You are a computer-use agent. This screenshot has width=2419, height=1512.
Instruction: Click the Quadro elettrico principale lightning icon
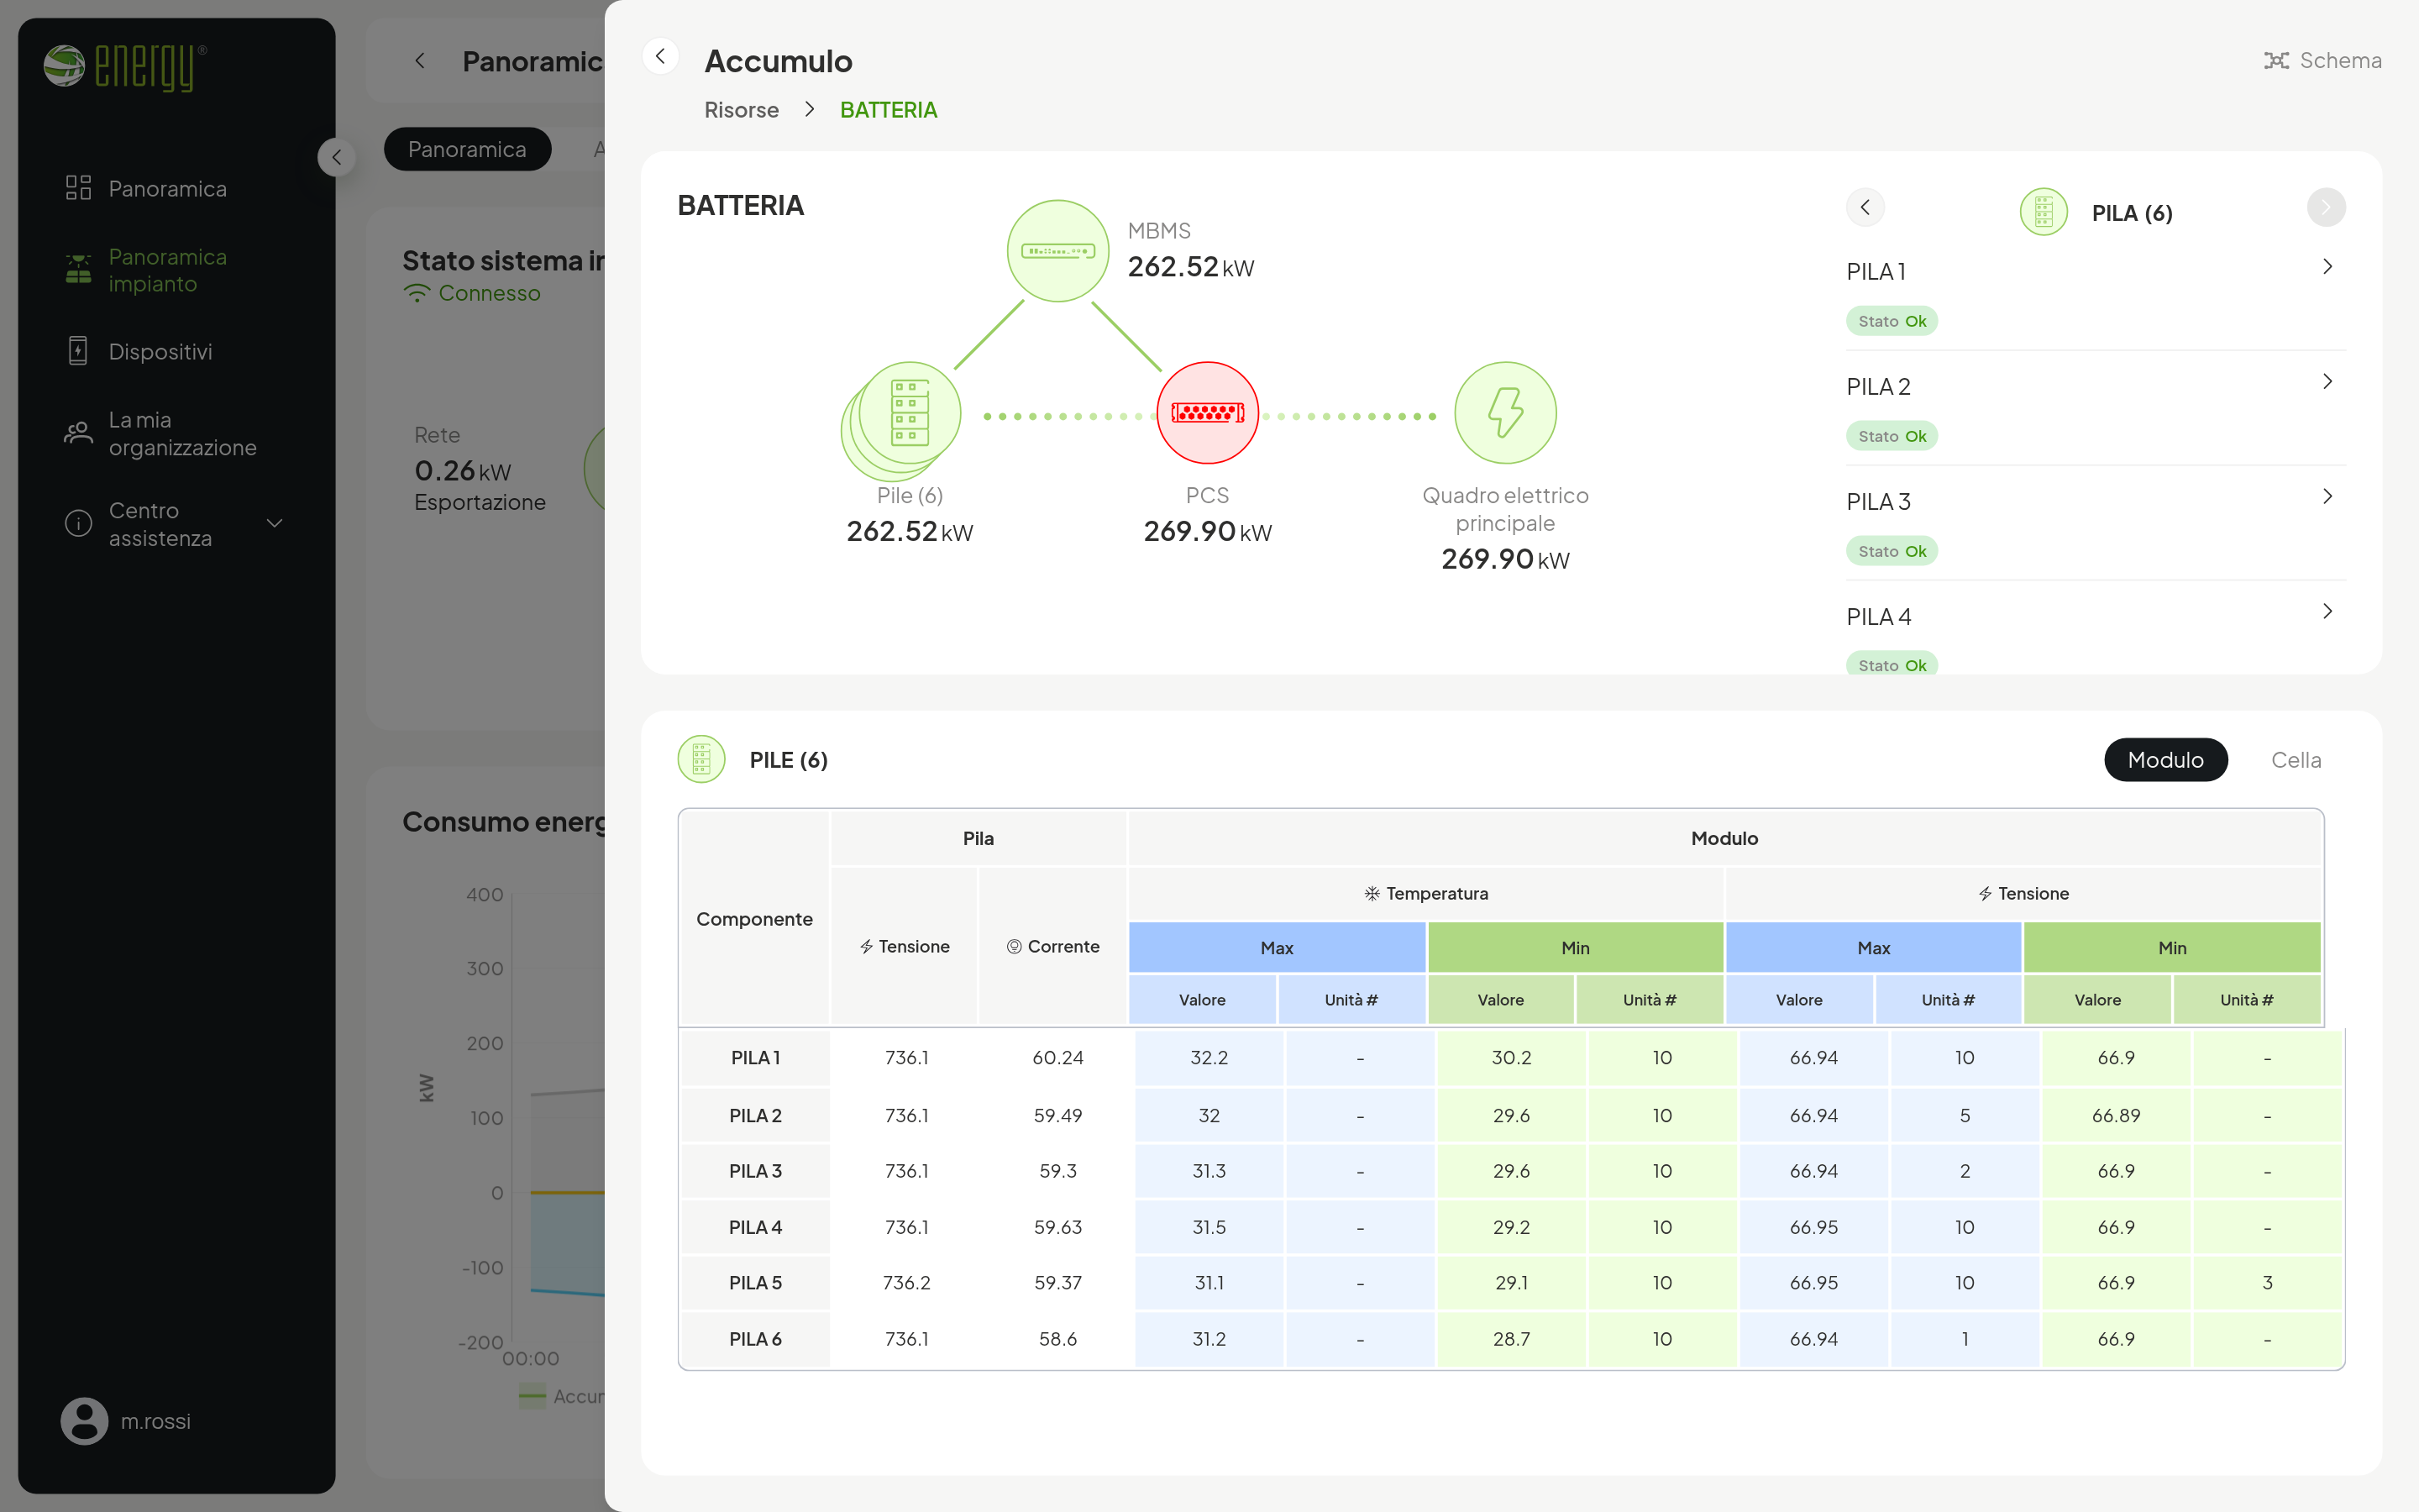point(1505,412)
